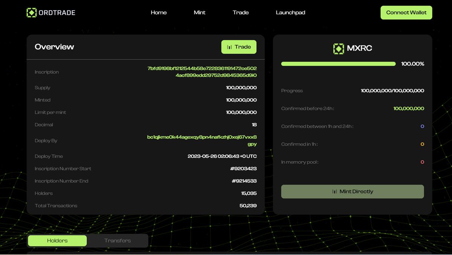Click the chart icon in Mint Directly

click(334, 191)
